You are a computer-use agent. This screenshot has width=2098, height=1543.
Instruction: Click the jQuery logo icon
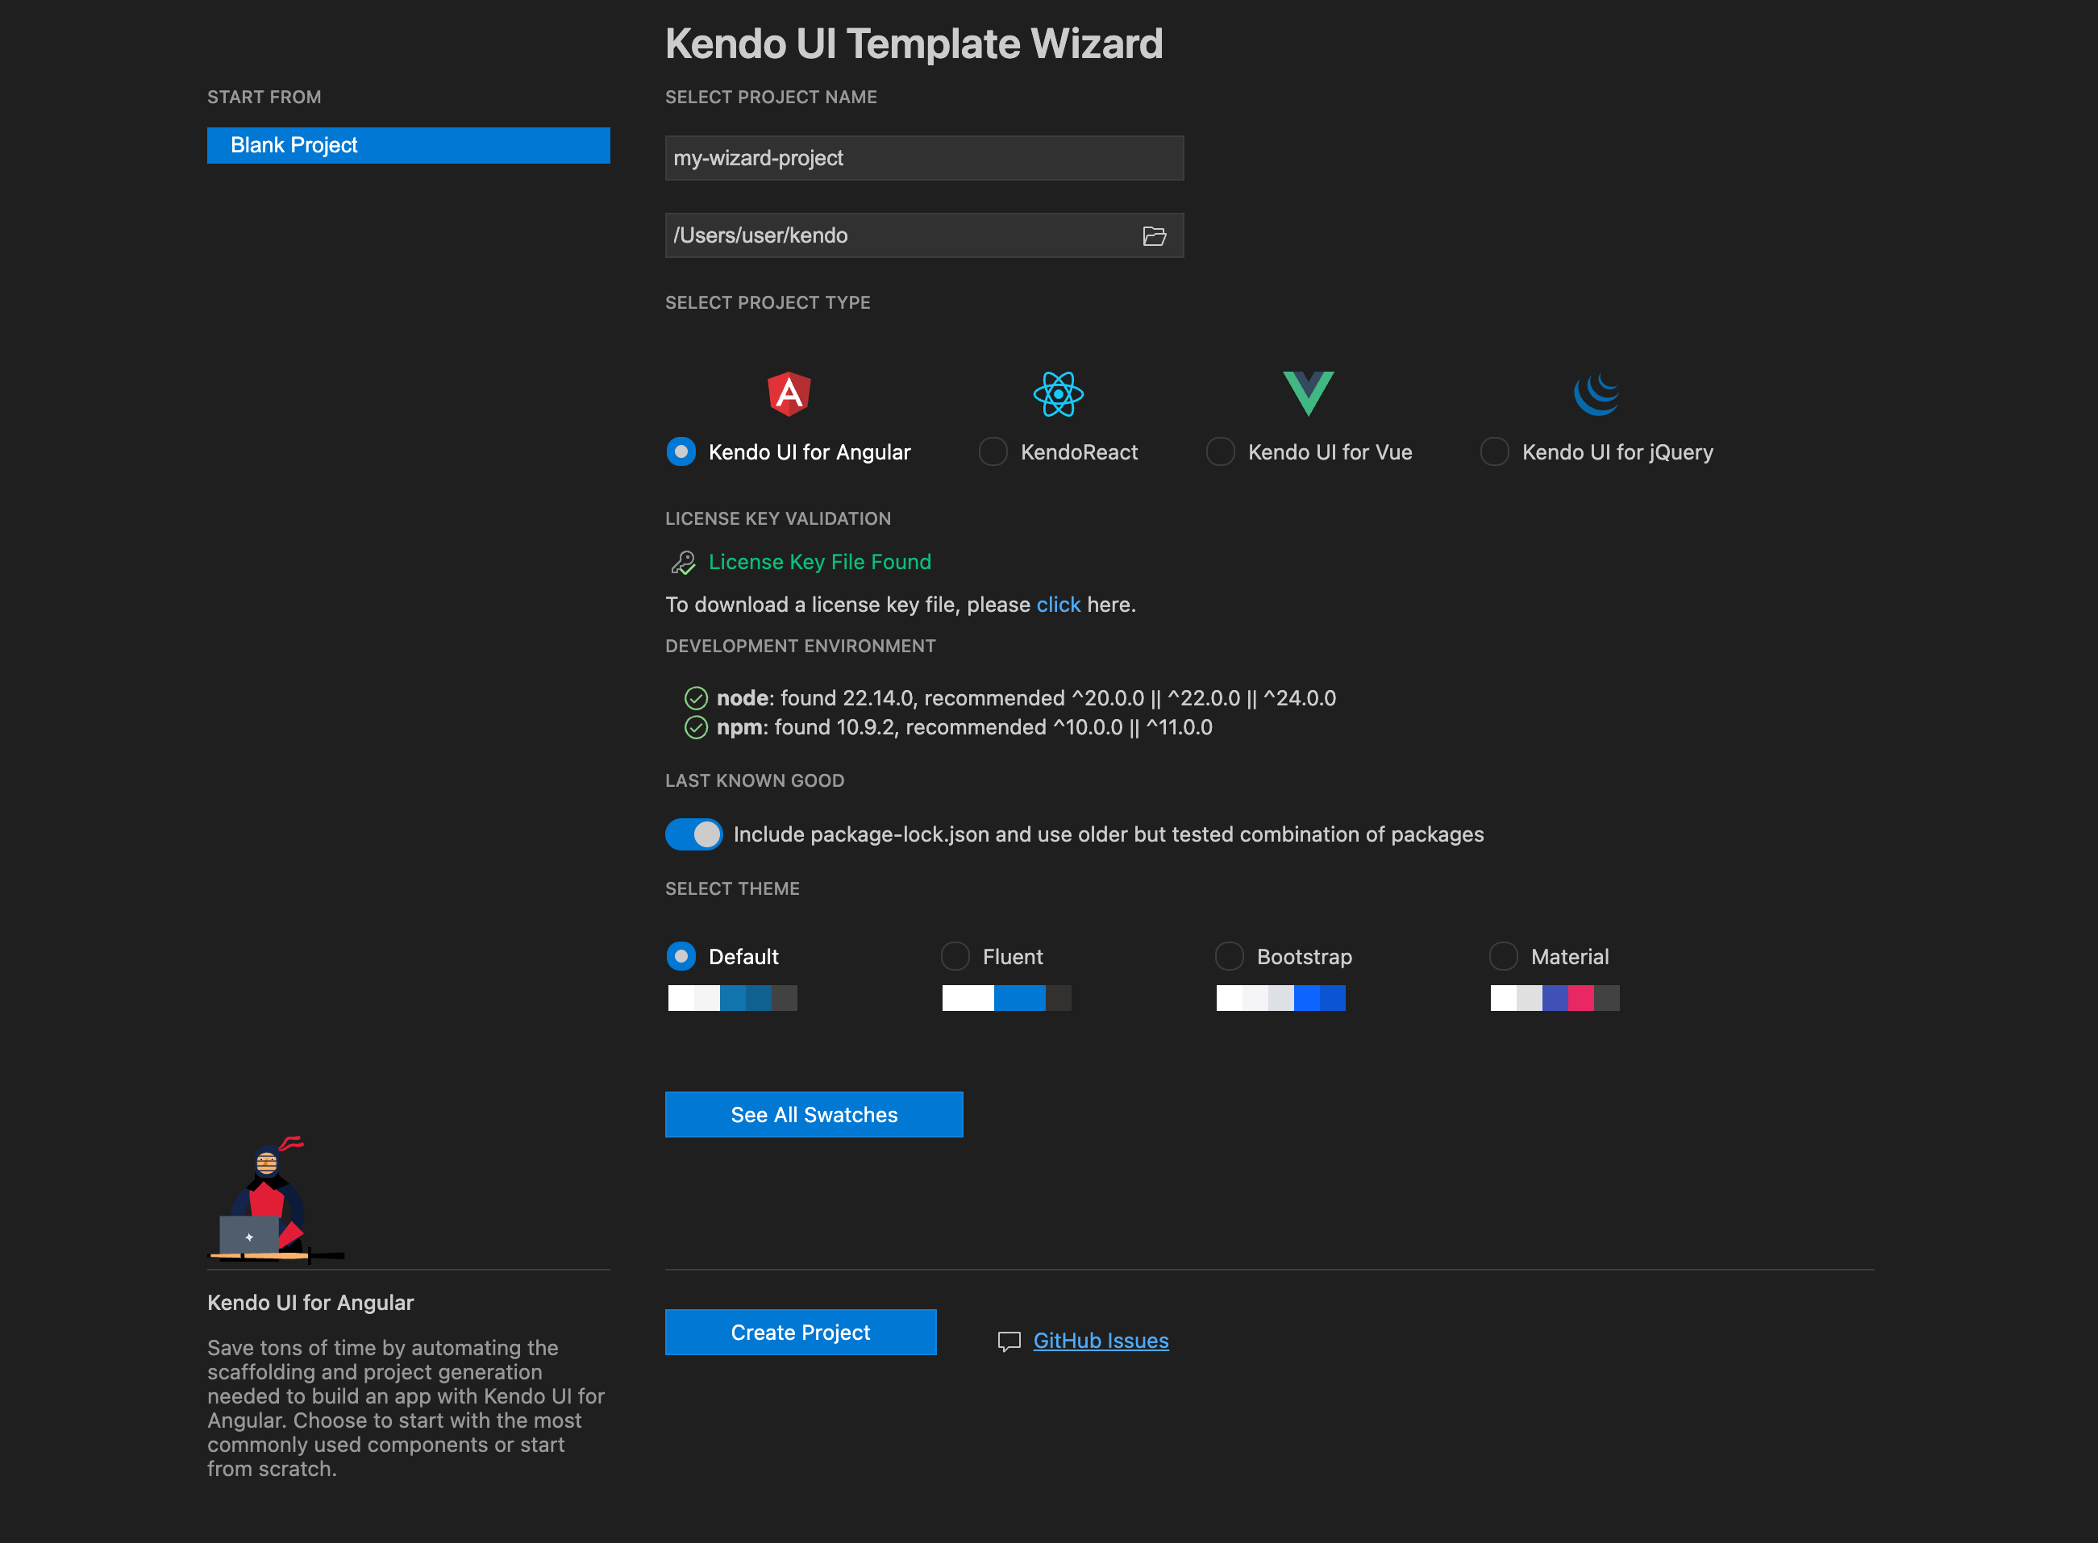pyautogui.click(x=1596, y=394)
